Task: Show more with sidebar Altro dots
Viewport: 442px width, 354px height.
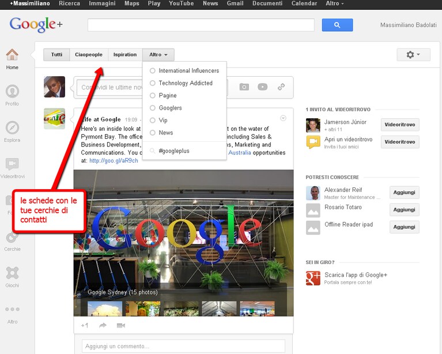Action: pos(12,309)
